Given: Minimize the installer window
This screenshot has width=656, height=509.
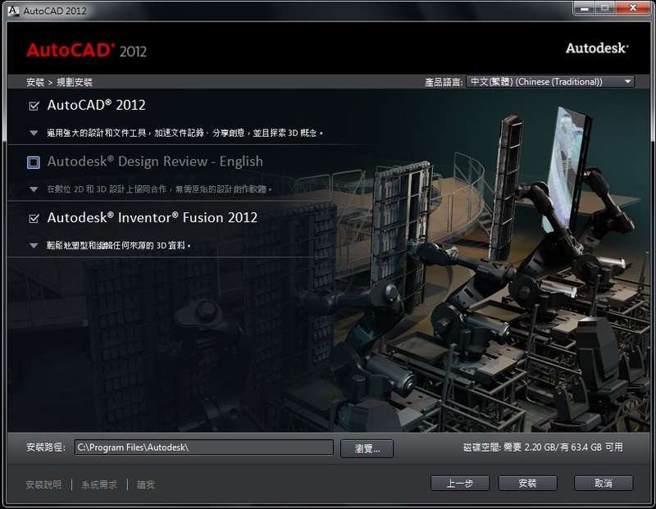Looking at the screenshot, I should coord(584,8).
